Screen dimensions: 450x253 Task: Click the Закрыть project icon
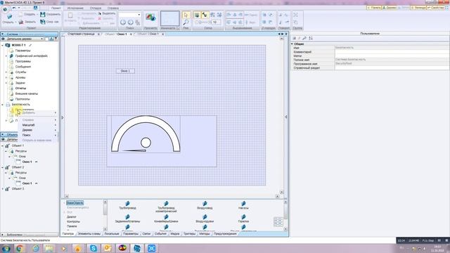[x=21, y=22]
